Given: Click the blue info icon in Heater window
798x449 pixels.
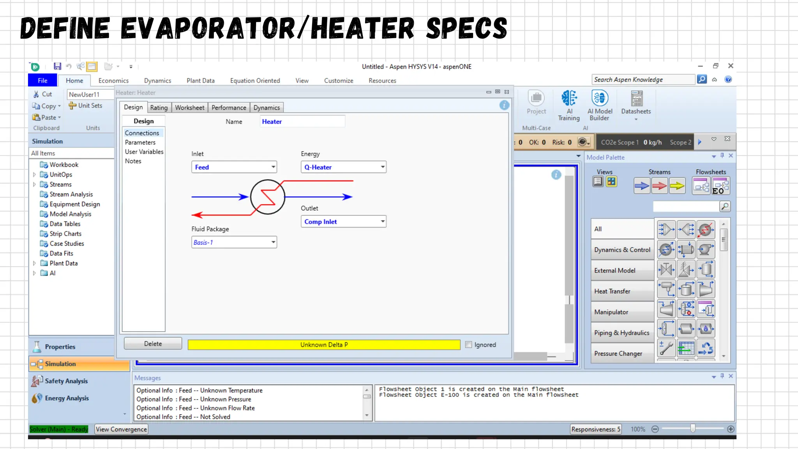Looking at the screenshot, I should click(504, 105).
